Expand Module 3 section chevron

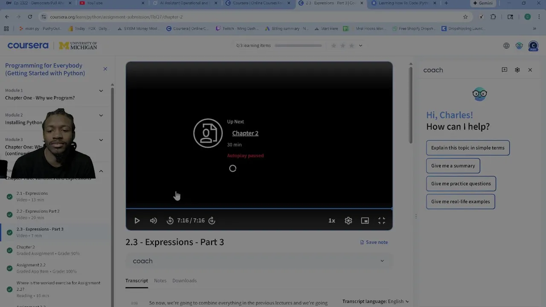click(x=101, y=140)
